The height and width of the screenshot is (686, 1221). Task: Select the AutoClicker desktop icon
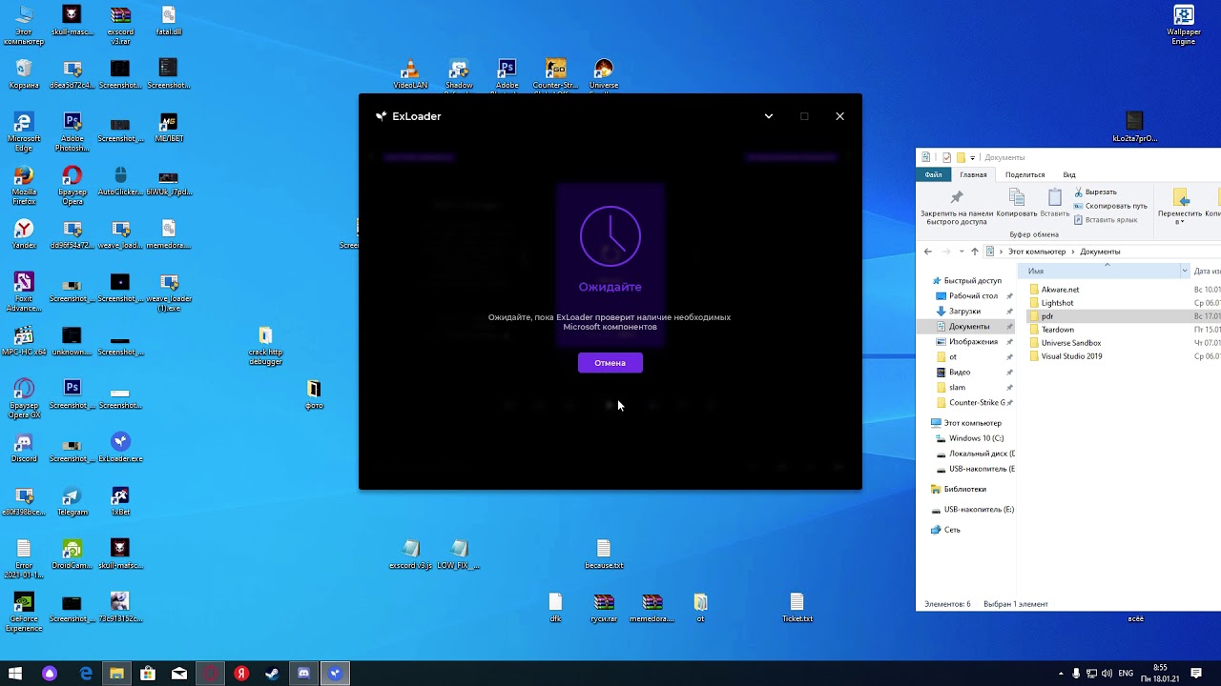pyautogui.click(x=120, y=181)
